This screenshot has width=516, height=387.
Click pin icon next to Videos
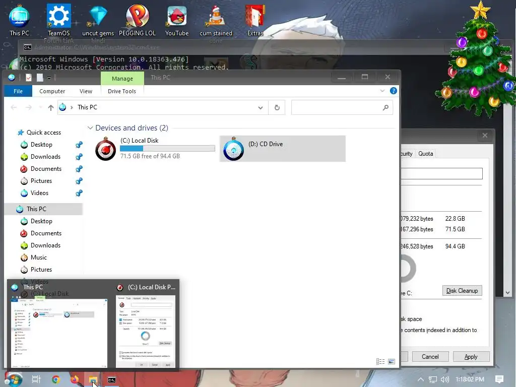coord(79,193)
